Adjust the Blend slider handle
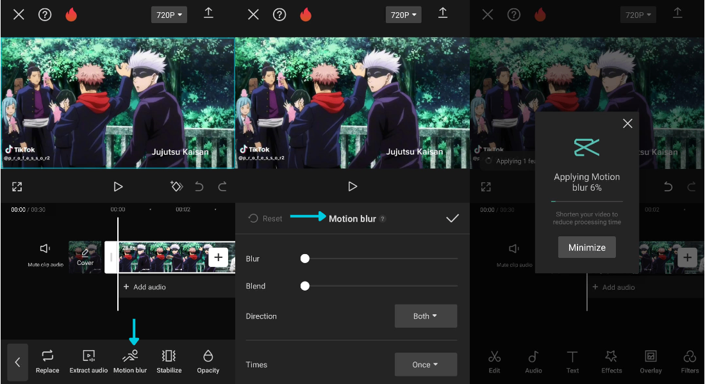The height and width of the screenshot is (384, 705). 305,285
